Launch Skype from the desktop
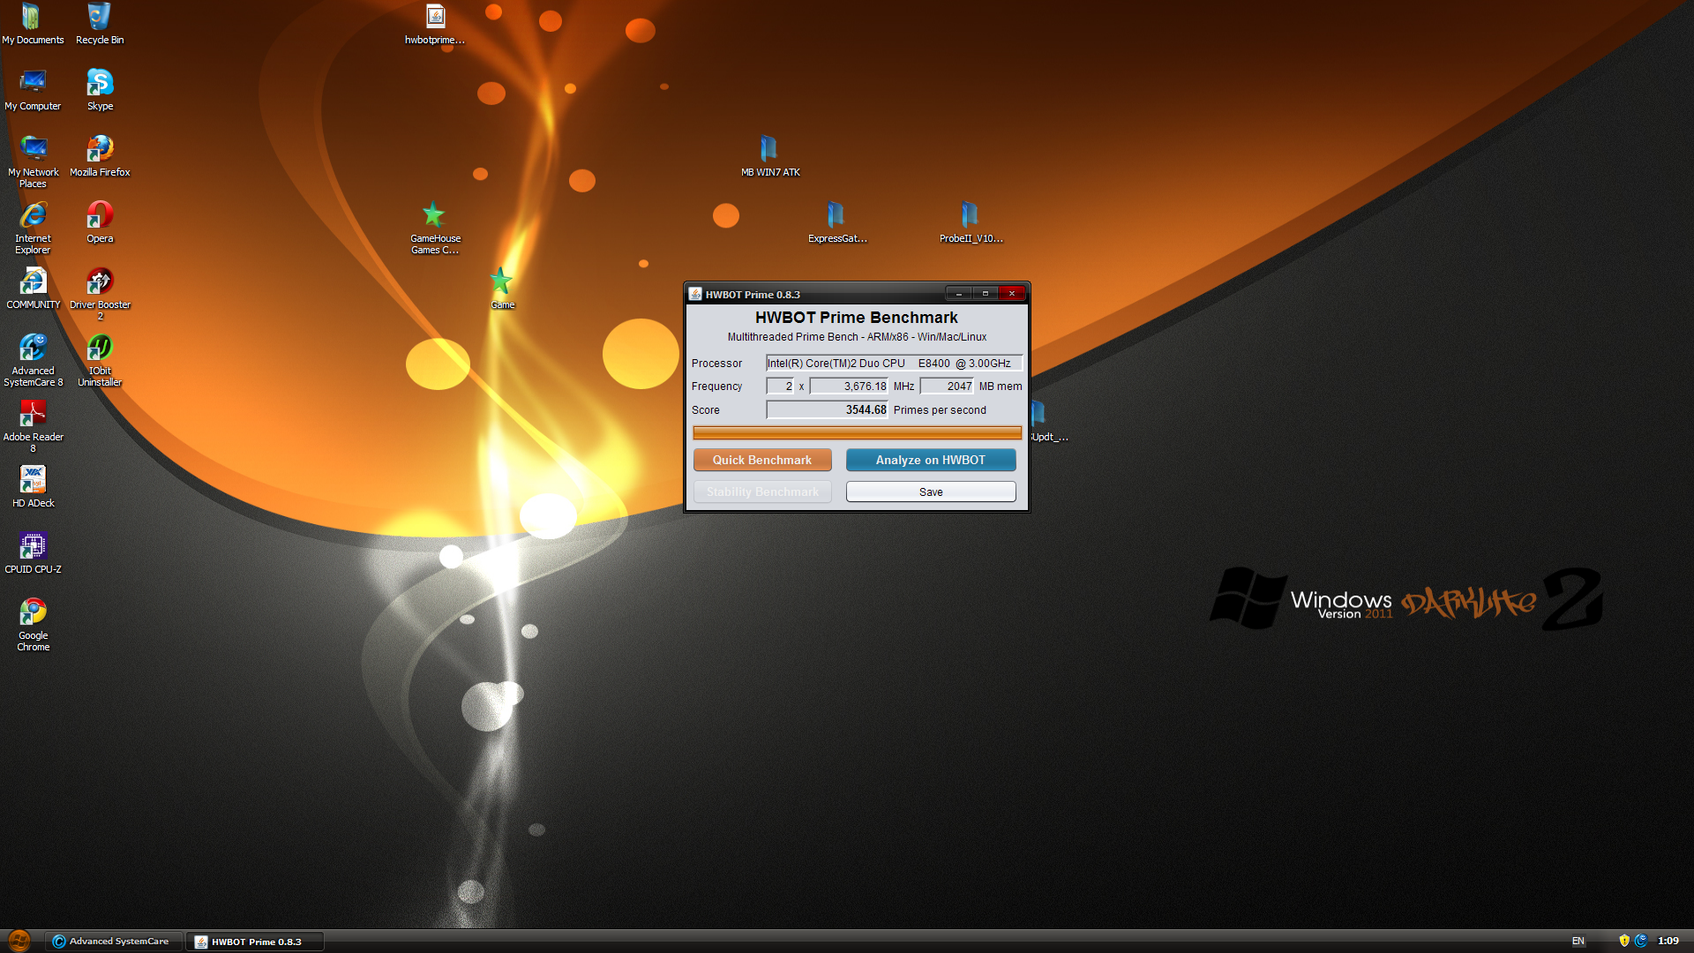1694x953 pixels. (100, 90)
